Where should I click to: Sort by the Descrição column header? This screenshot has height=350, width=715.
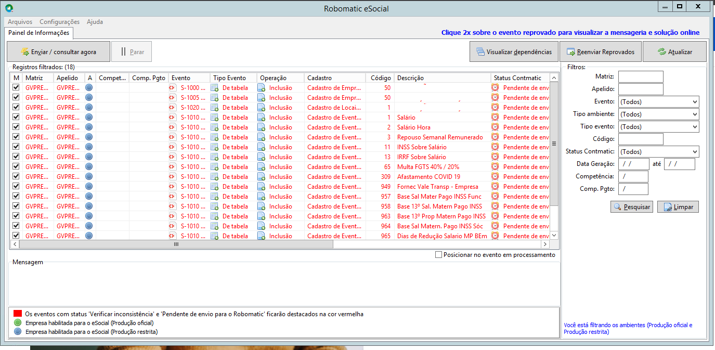click(x=443, y=78)
